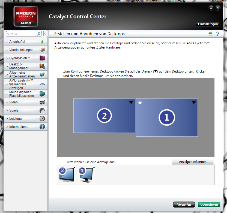Expand Meine digitalen Flachbildschirme
This screenshot has height=213, width=227.
(x=26, y=94)
